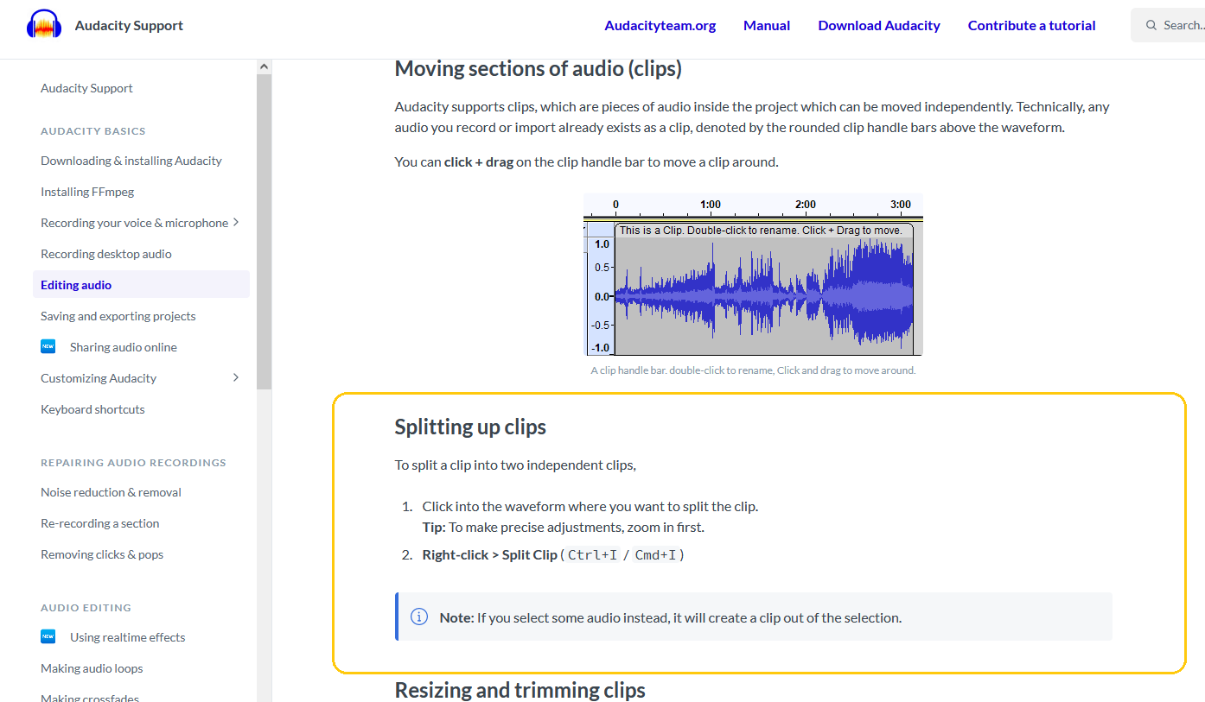
Task: Click the NEW badge beside Sharing audio online
Action: [48, 346]
